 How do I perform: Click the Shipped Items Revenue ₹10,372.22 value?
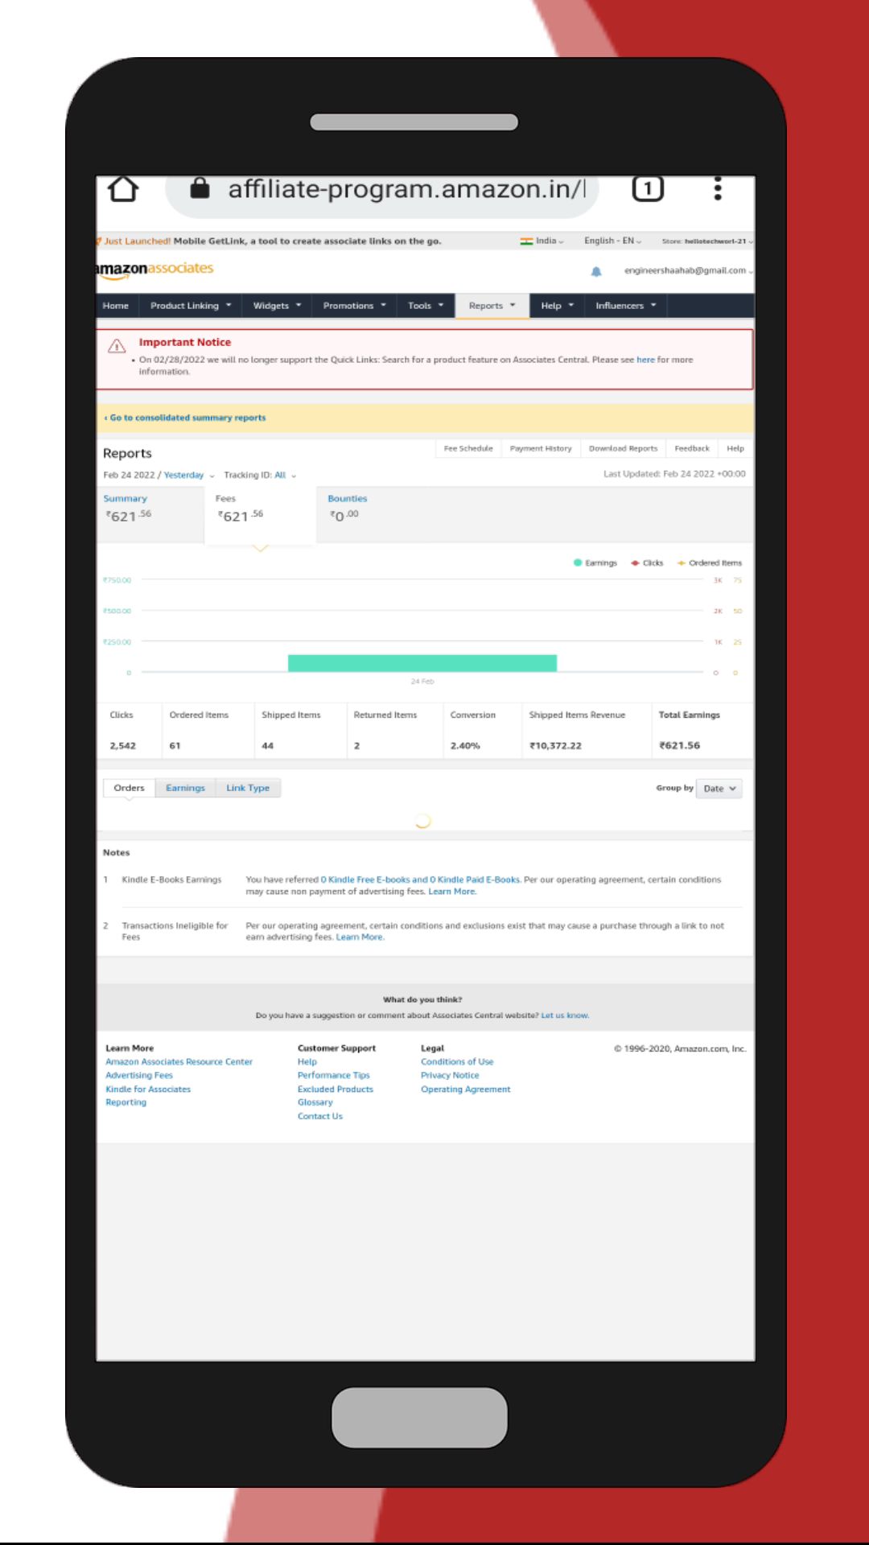pos(556,746)
